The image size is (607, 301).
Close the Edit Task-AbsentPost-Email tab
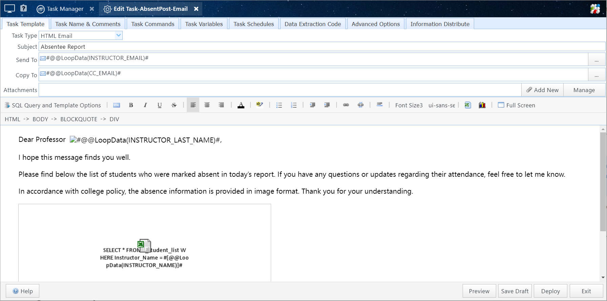(196, 9)
